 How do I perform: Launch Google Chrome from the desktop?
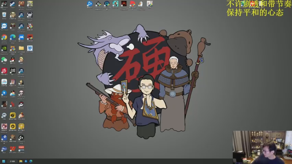[4, 37]
